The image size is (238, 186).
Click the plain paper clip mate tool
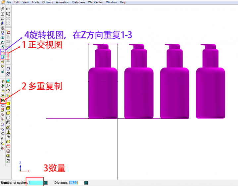(2, 139)
